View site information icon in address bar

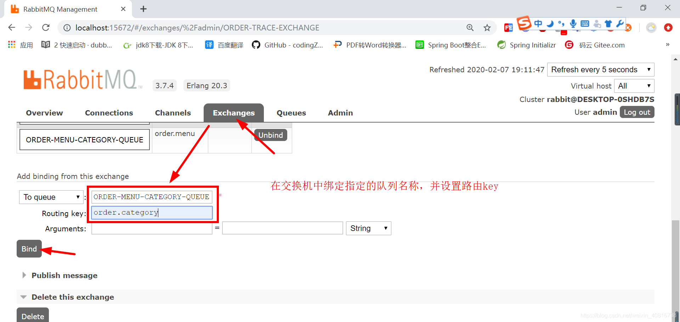(x=67, y=28)
